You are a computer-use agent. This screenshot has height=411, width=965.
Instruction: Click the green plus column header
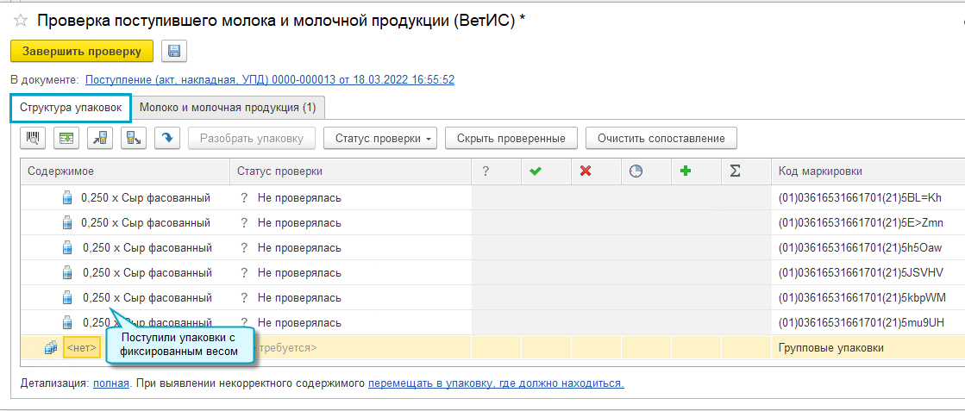click(686, 171)
